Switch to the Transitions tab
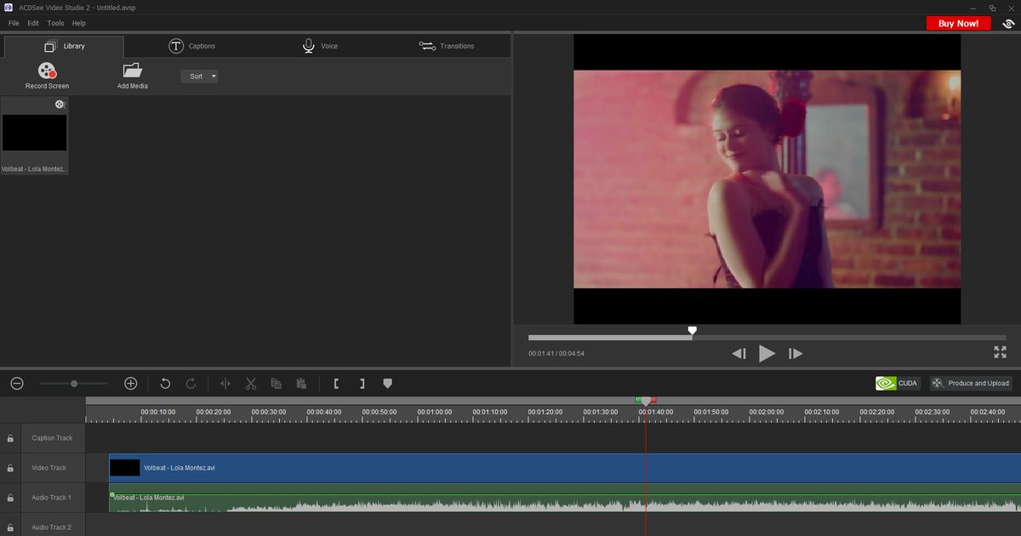This screenshot has width=1021, height=536. tap(447, 46)
